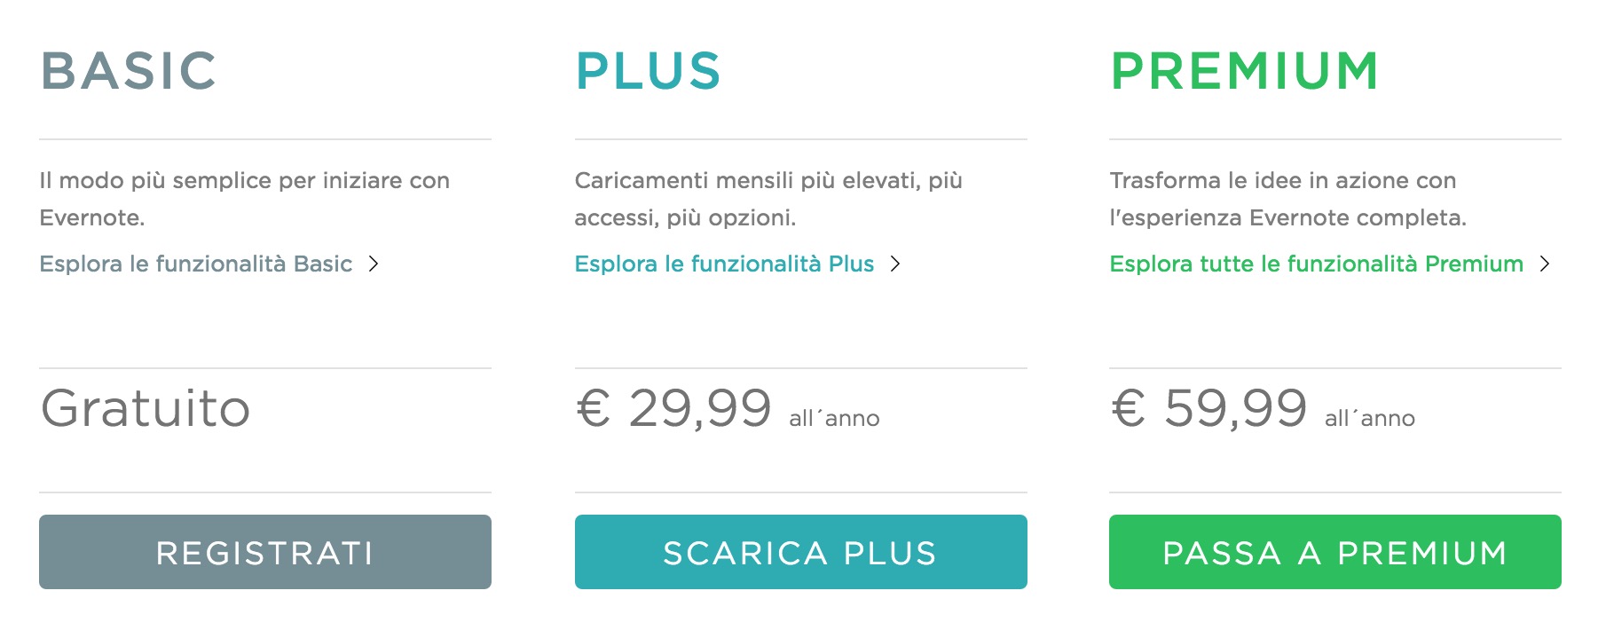Viewport: 1606px width, 630px height.
Task: Click the BASIC plan heading
Action: click(129, 71)
